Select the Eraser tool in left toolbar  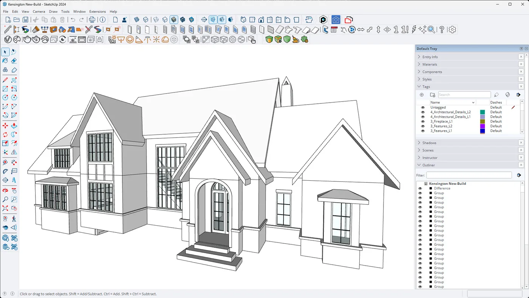click(x=14, y=61)
